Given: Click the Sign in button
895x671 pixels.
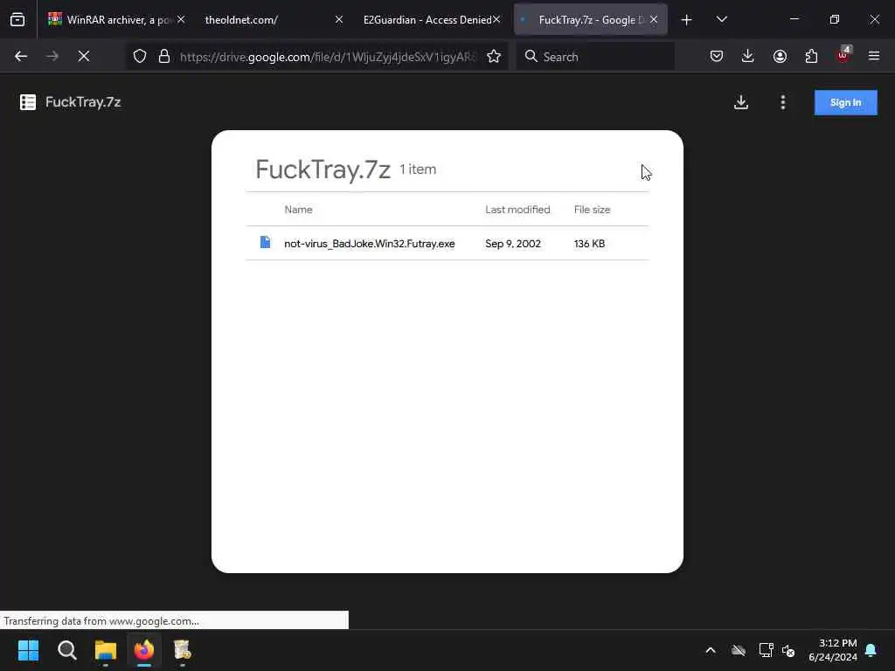Looking at the screenshot, I should pos(845,103).
